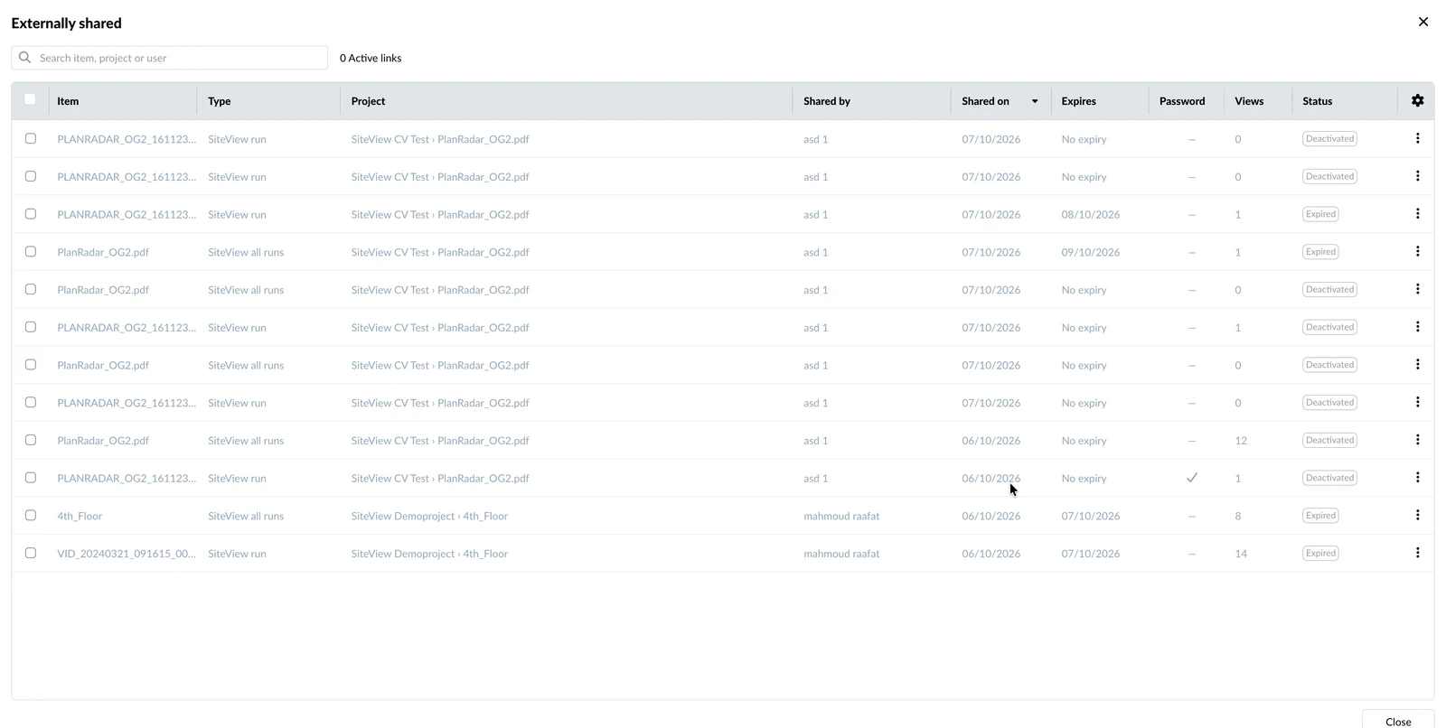Select the checkbox for the VID_20240321 row
1446x728 pixels.
point(31,553)
